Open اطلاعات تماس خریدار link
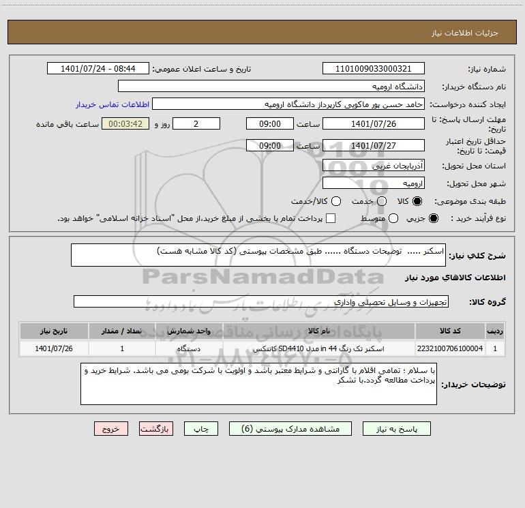Viewport: 525px width, 508px height. (112, 104)
